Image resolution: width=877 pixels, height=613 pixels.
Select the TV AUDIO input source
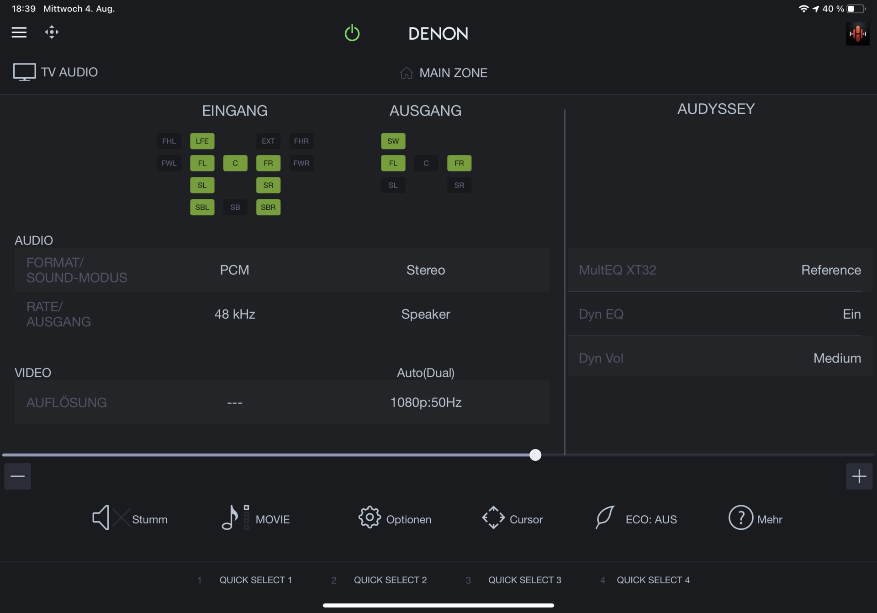55,72
